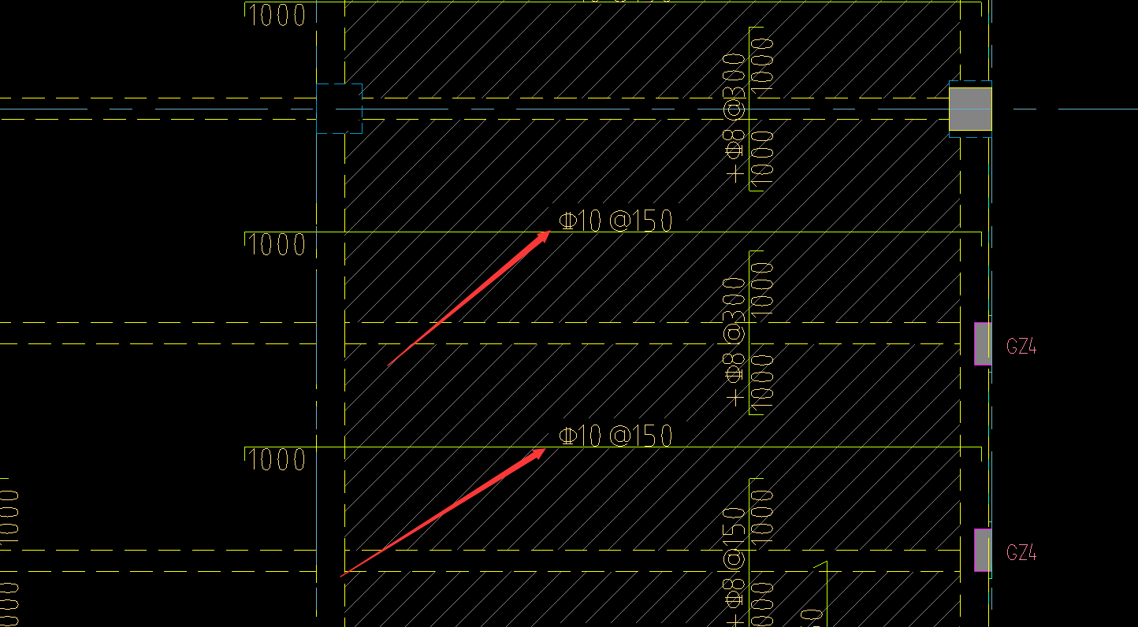Select the 1000 dimension at top-left corner

click(x=277, y=16)
